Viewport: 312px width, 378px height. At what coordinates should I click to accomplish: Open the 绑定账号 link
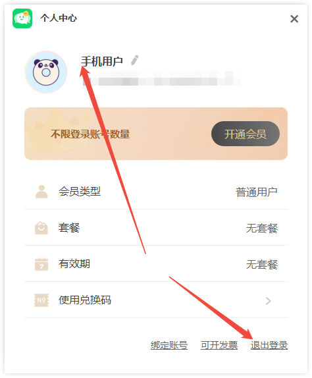coord(169,345)
